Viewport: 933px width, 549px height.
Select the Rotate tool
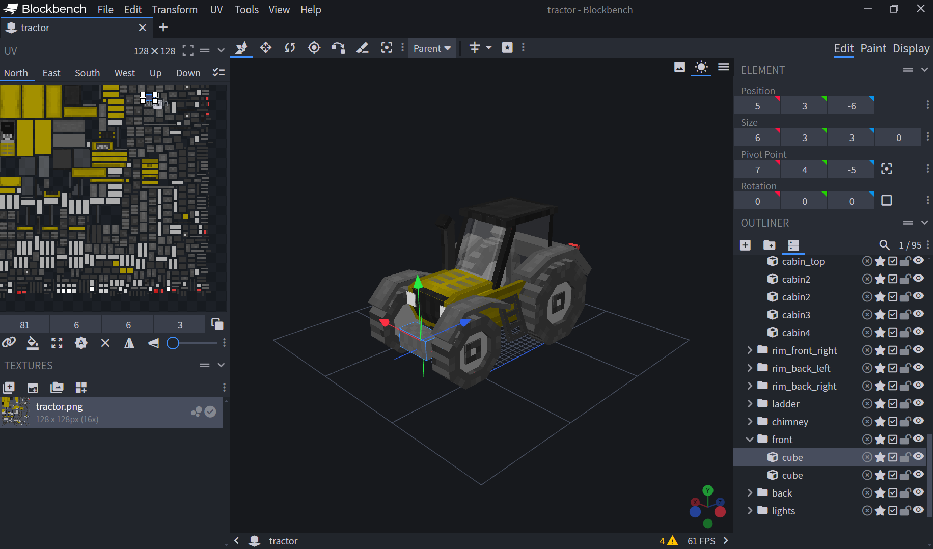point(290,48)
